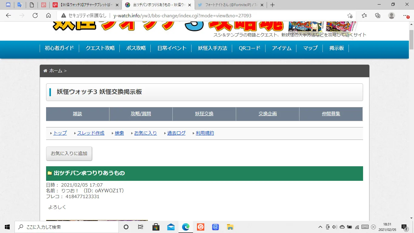Open the お気に入り link
Image resolution: width=414 pixels, height=233 pixels.
[145, 133]
